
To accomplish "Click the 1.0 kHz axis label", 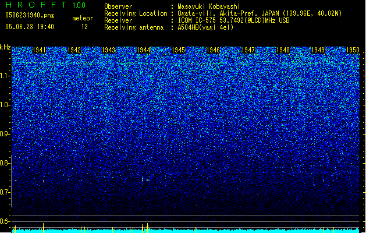I will 5,105.
